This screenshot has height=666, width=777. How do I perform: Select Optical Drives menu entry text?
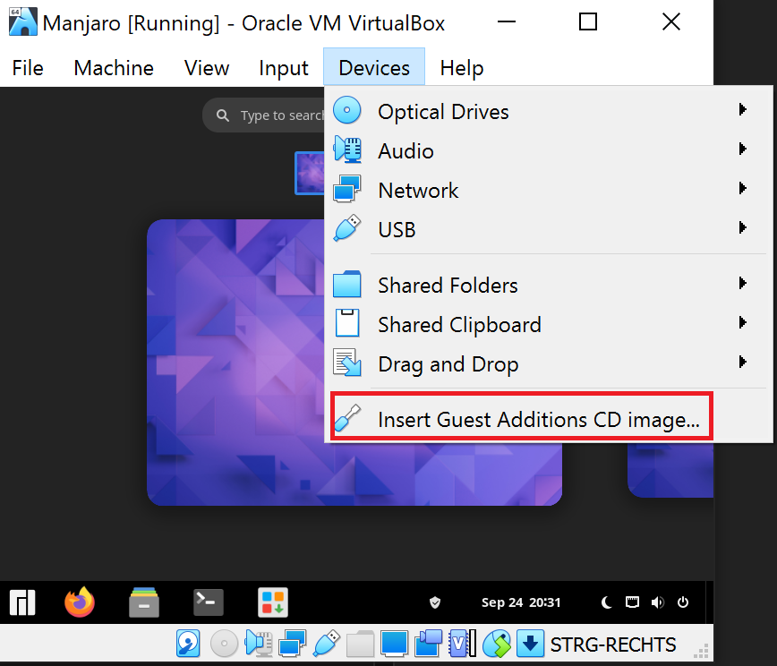tap(443, 112)
